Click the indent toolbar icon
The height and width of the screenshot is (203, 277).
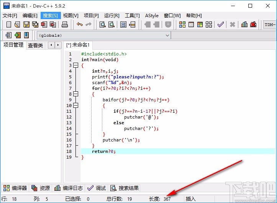pyautogui.click(x=148, y=24)
